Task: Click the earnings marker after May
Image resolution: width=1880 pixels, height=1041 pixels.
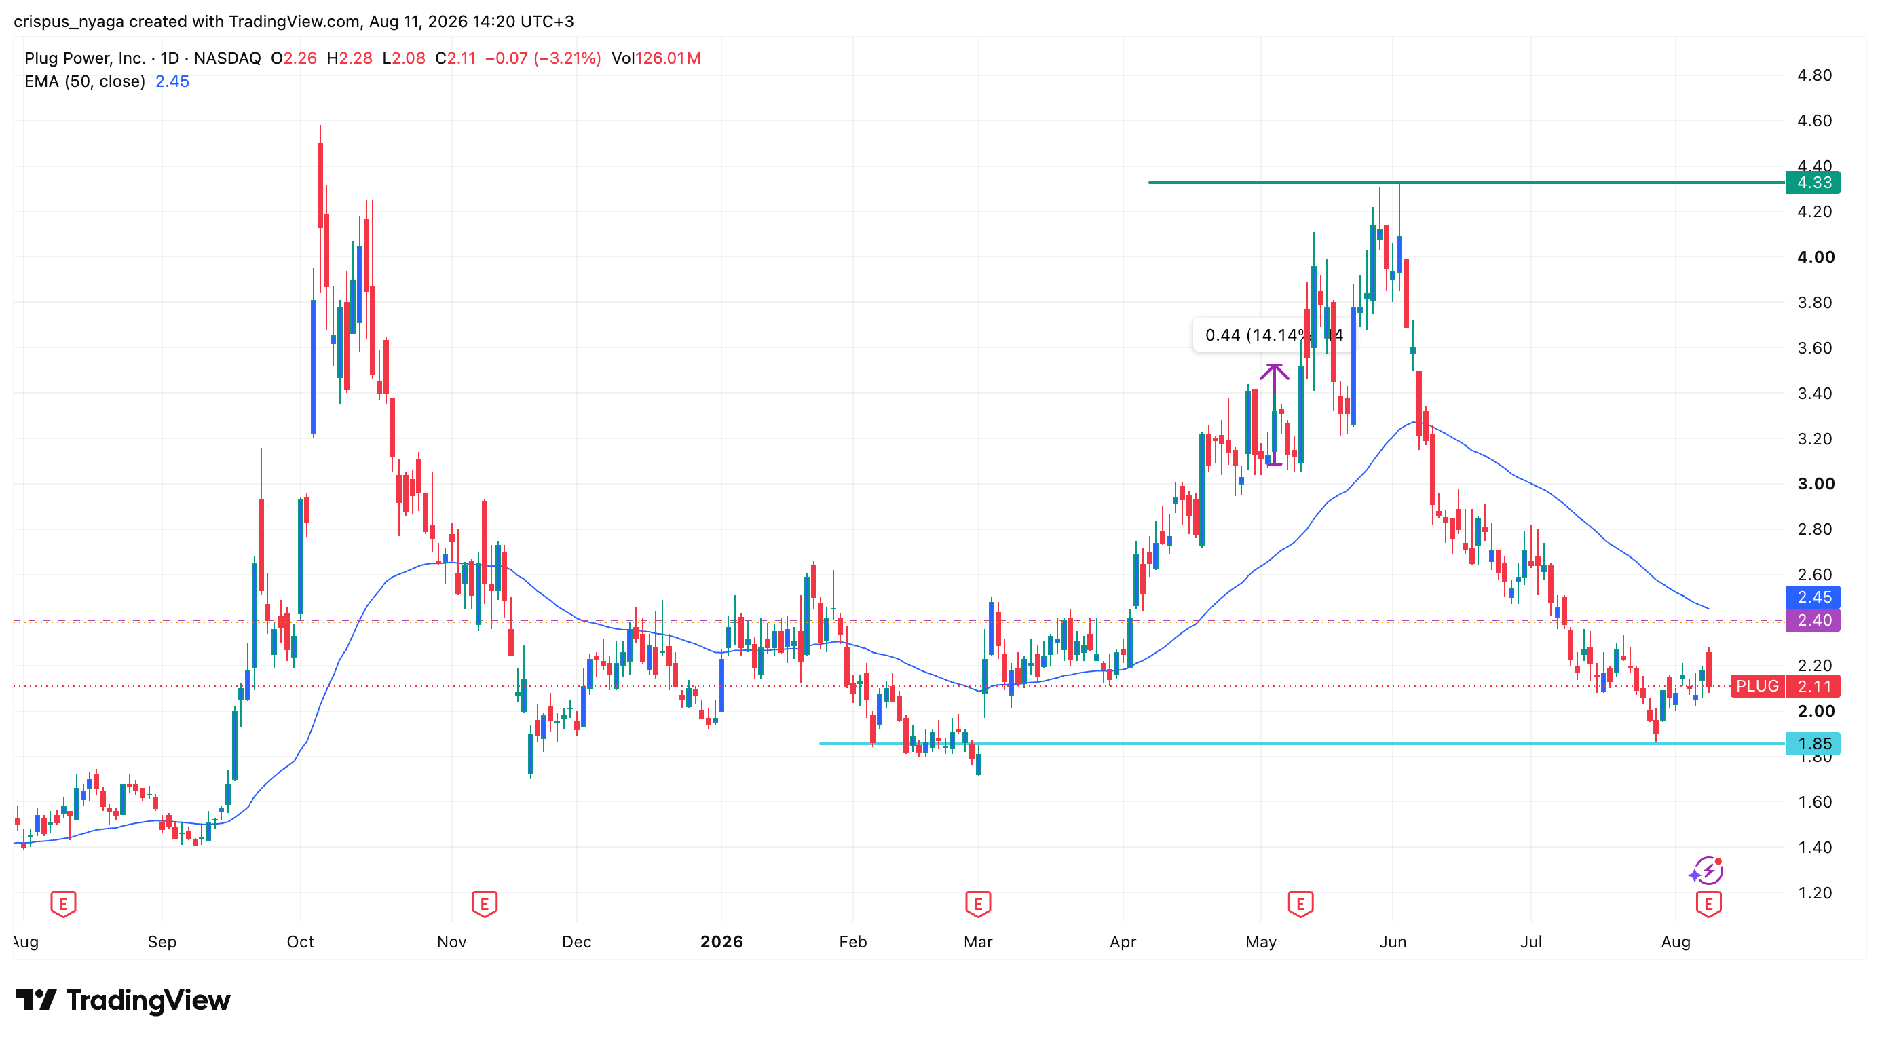Action: point(1300,904)
